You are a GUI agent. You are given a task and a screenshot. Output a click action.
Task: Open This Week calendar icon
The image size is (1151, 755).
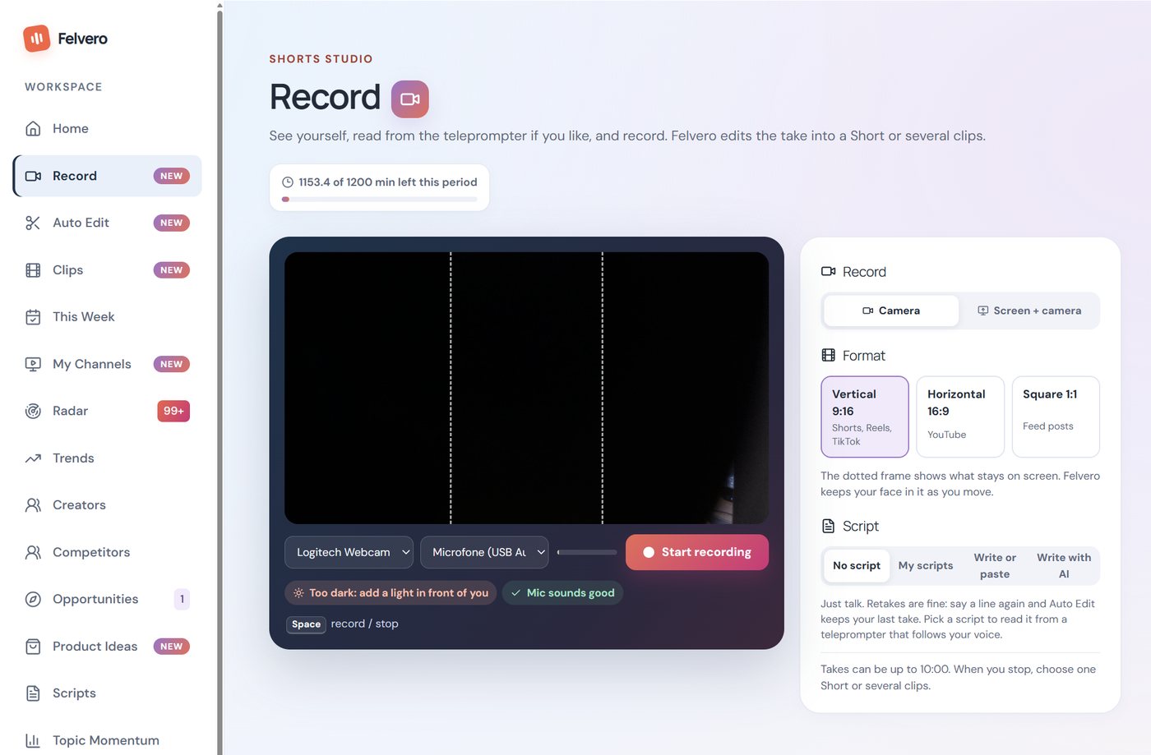point(33,317)
